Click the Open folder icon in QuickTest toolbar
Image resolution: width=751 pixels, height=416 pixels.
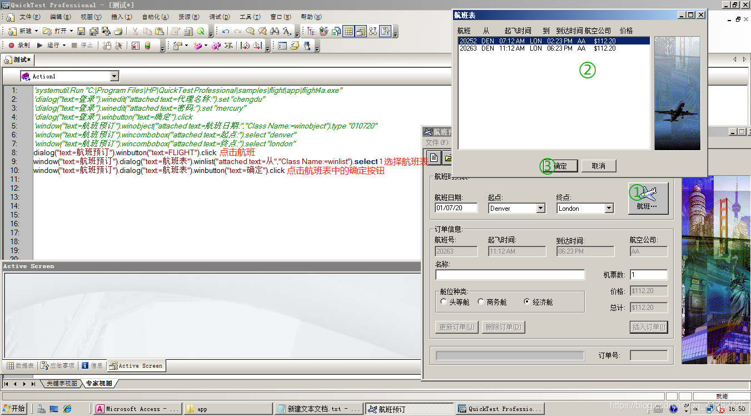coord(47,31)
